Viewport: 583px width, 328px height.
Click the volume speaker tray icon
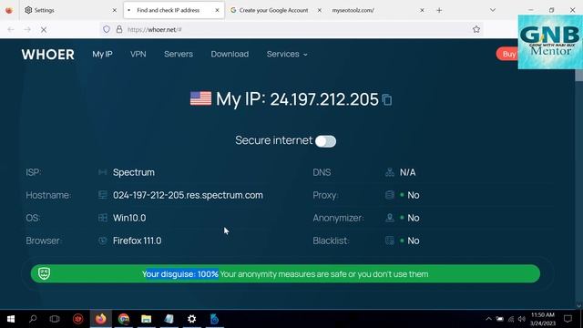(x=522, y=319)
